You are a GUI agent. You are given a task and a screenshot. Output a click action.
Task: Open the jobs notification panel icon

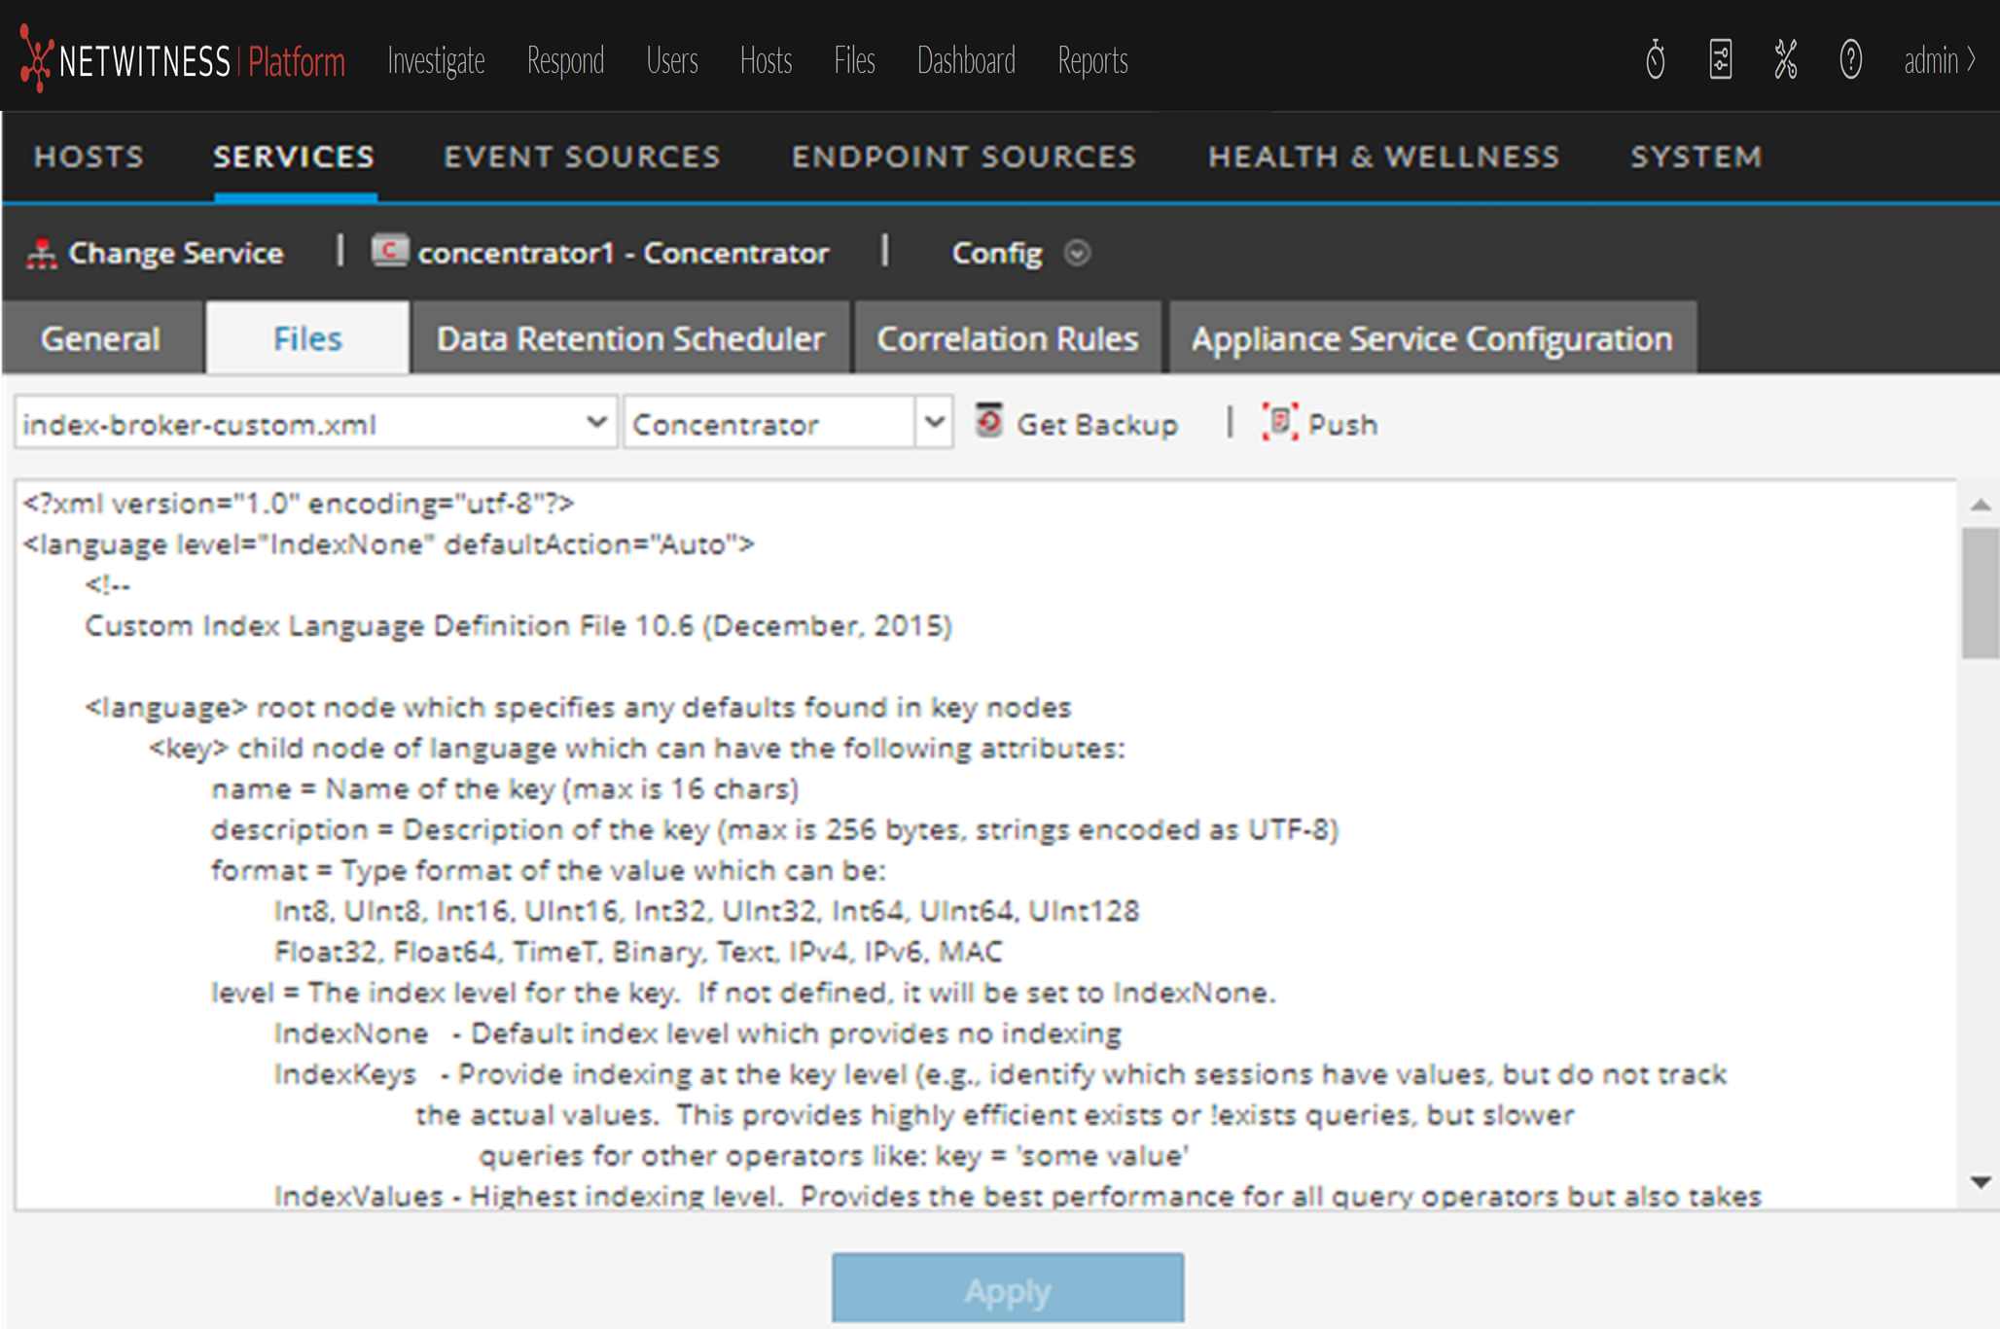[x=1720, y=60]
